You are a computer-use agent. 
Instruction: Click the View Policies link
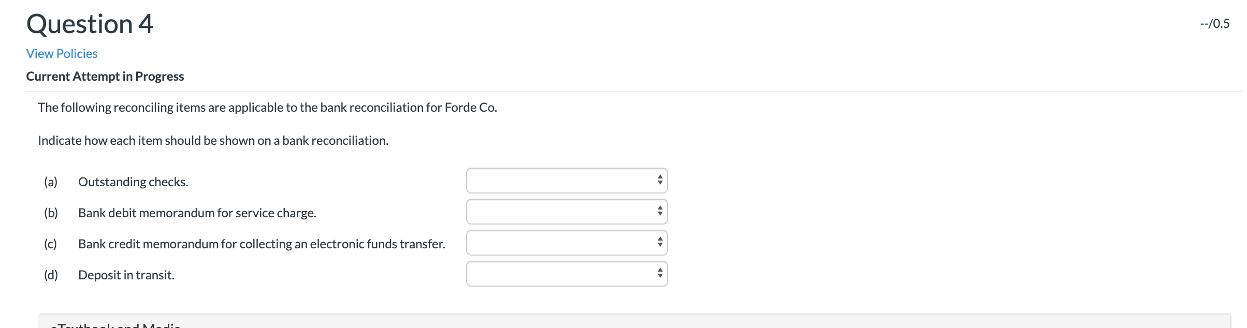point(61,53)
